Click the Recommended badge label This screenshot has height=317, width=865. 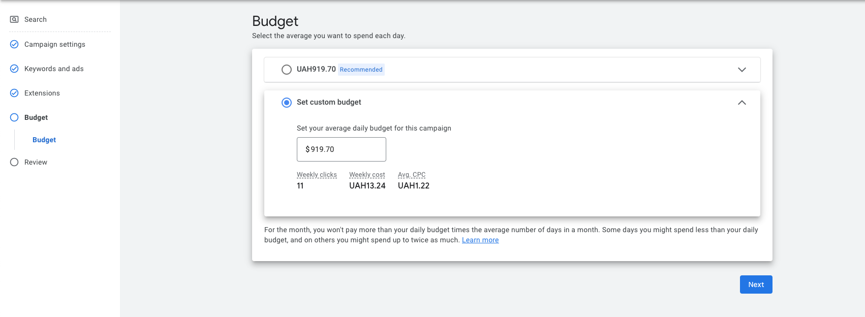coord(361,70)
